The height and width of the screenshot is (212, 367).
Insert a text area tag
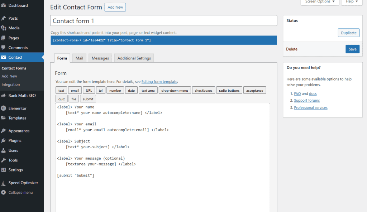[x=148, y=90]
